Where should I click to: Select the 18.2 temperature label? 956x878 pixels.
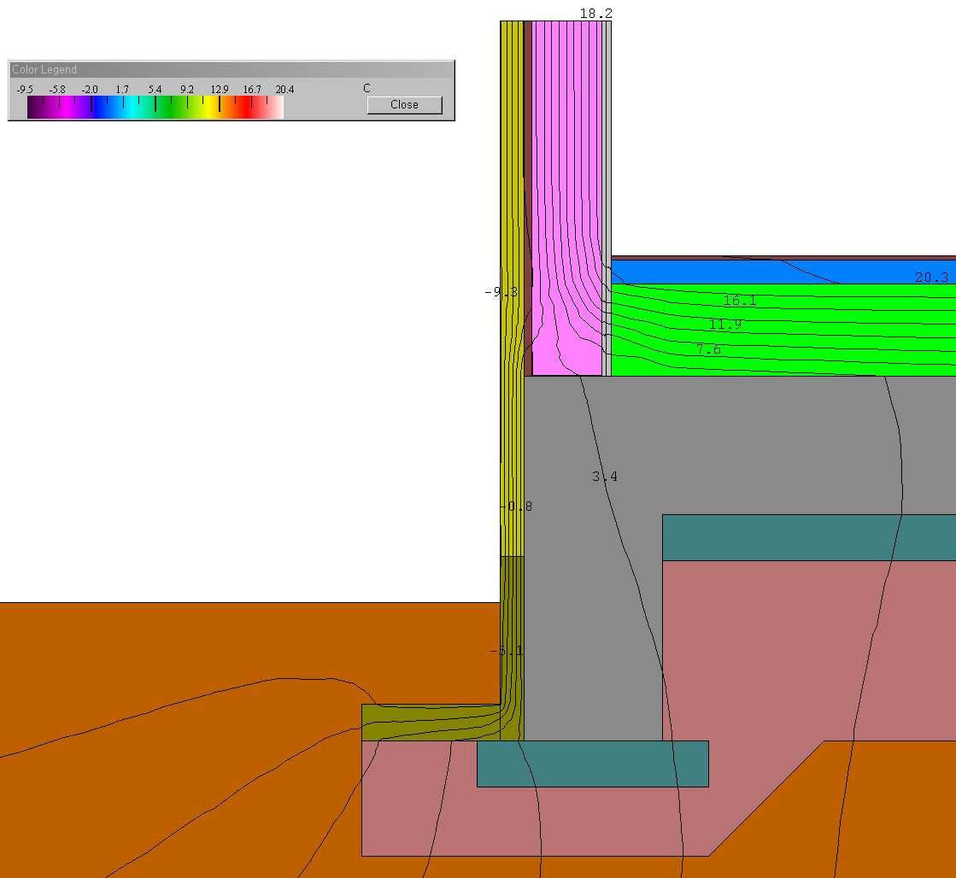point(595,14)
